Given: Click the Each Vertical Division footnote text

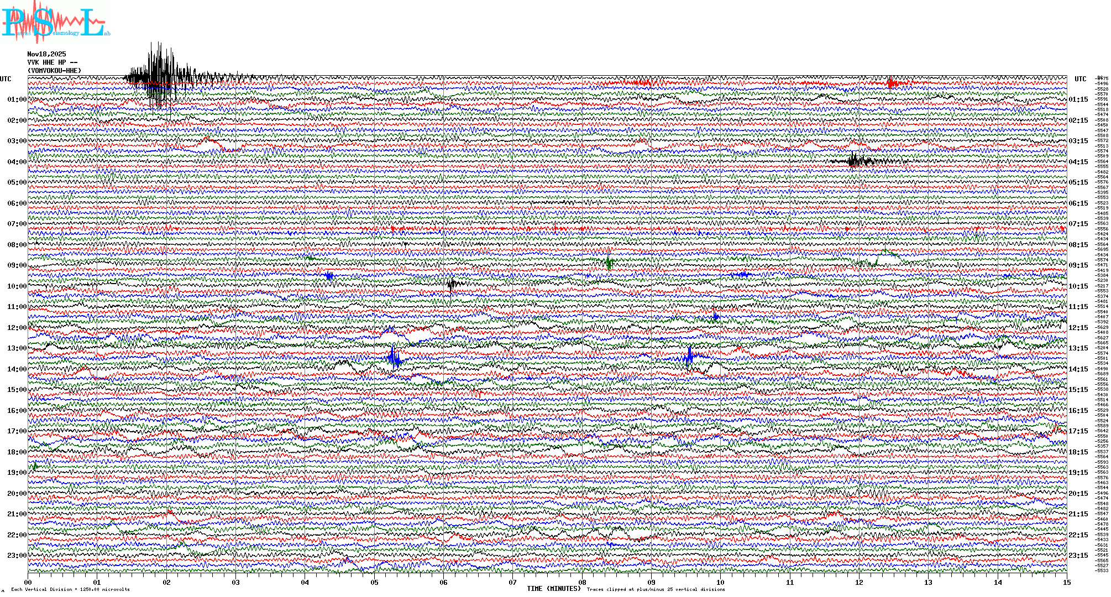Looking at the screenshot, I should 70,589.
